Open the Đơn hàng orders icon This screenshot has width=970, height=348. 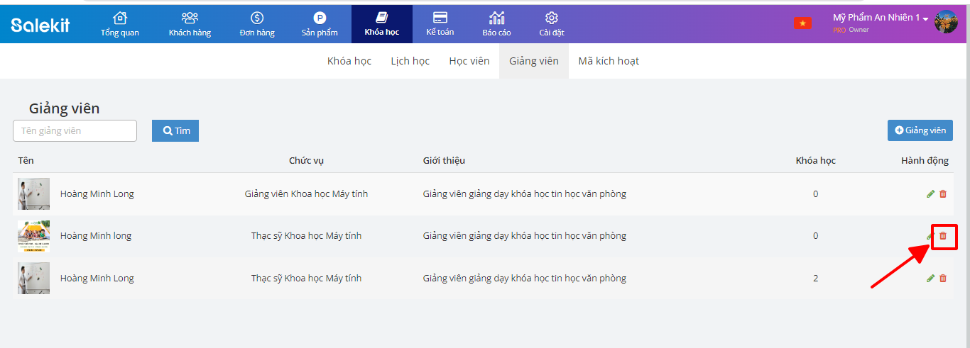coord(257,18)
